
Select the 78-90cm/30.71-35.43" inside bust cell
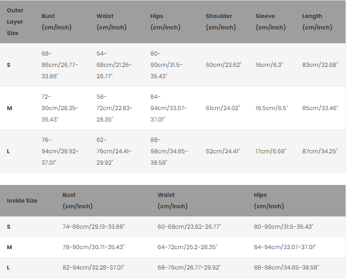click(94, 247)
